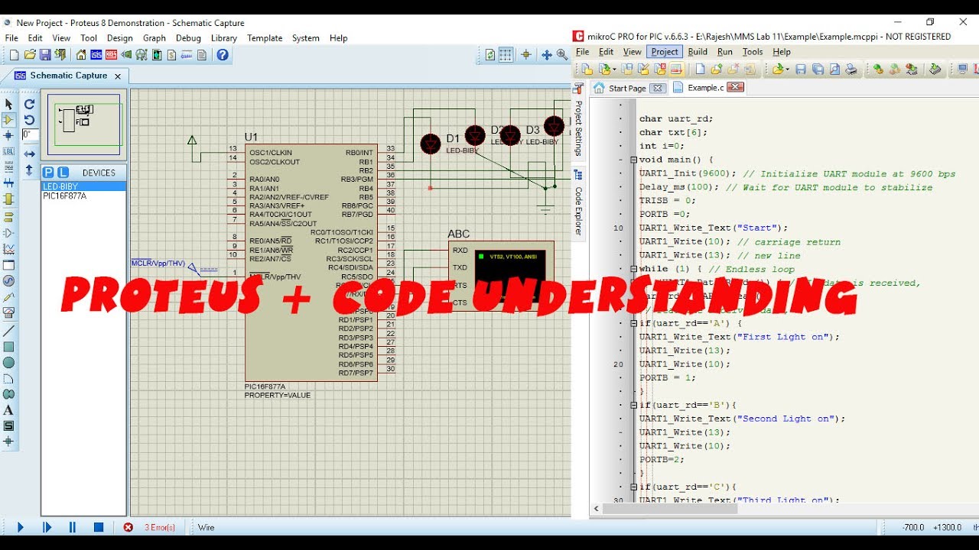
Task: Go to Proteus home page icon
Action: 81,55
